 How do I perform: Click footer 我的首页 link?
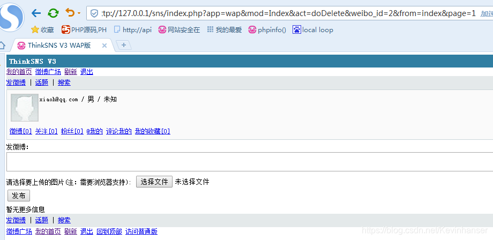(x=48, y=231)
